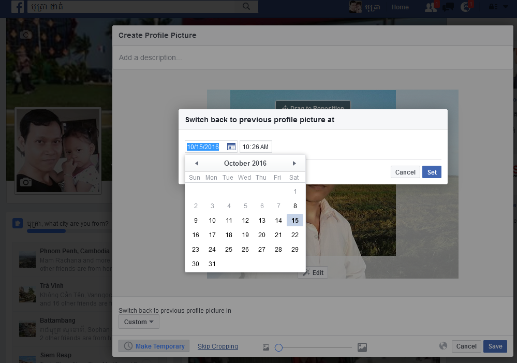Click Siem Reap city suggestion
This screenshot has height=363, width=517.
pos(56,355)
